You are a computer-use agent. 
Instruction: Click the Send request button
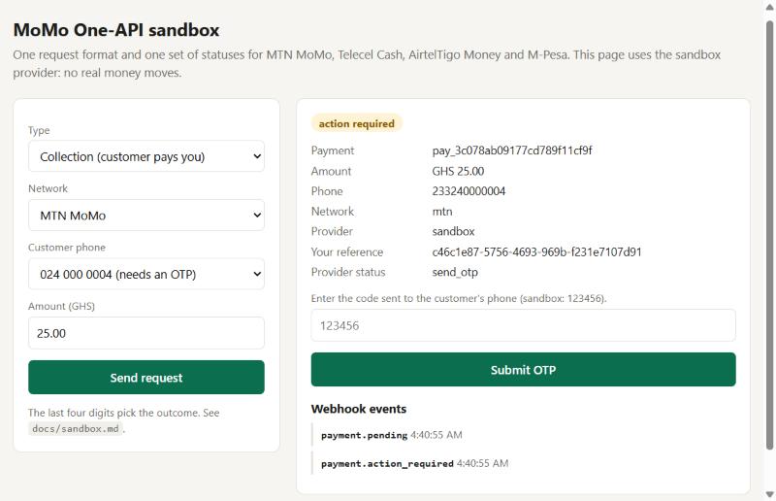(146, 378)
